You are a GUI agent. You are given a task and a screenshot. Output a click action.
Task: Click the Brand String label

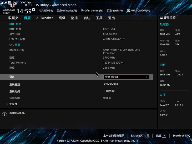click(x=17, y=50)
